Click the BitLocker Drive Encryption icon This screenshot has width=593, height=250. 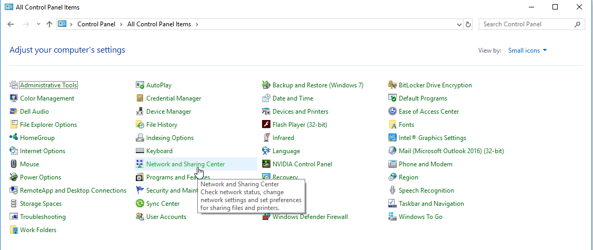[393, 85]
